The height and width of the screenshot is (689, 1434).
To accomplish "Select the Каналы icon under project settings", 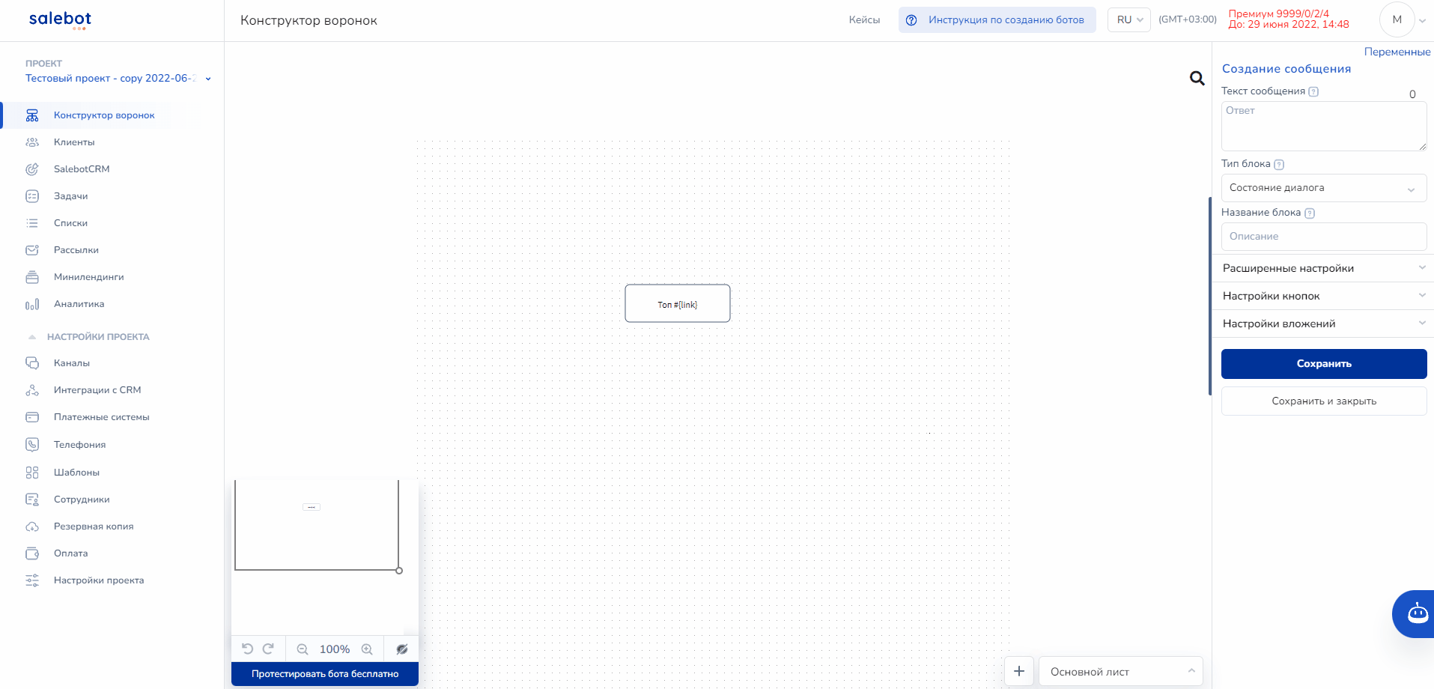I will click(x=32, y=362).
